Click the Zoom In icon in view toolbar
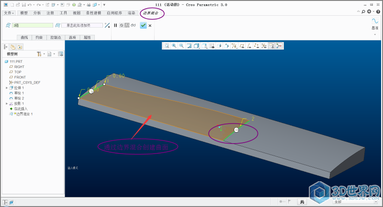 [x=174, y=46]
